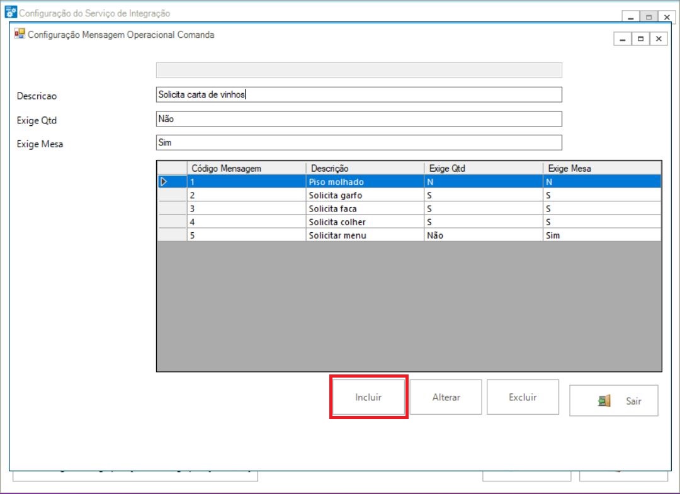
Task: Click the 'Não' cell in Solicitar menu row
Action: tap(483, 235)
